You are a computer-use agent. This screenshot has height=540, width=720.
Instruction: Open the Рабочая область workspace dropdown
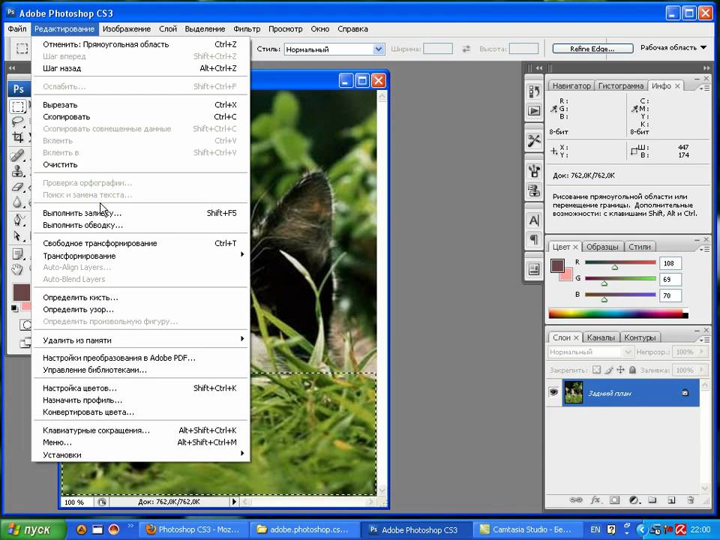673,48
